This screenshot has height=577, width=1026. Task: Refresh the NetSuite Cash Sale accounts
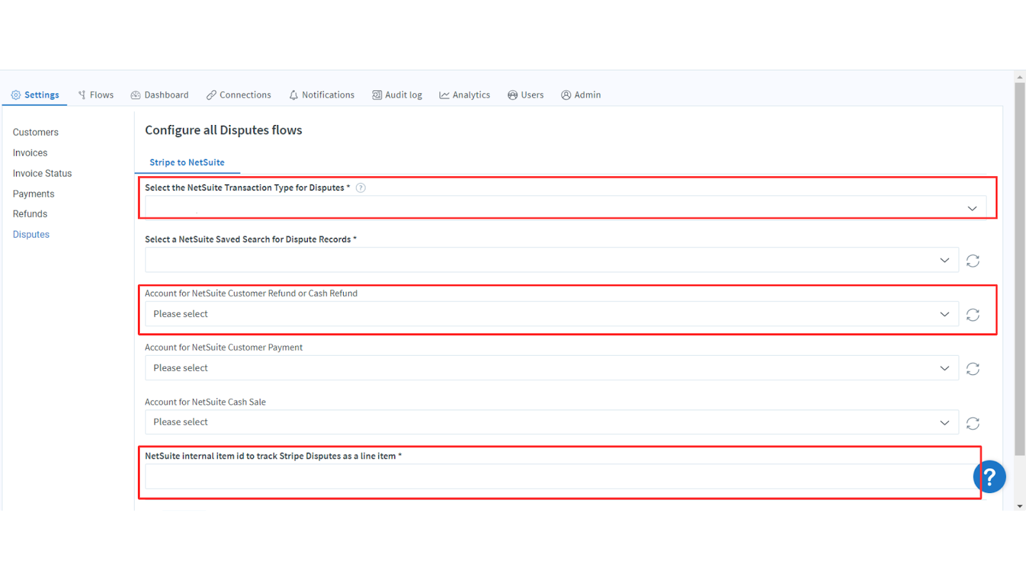pos(973,423)
